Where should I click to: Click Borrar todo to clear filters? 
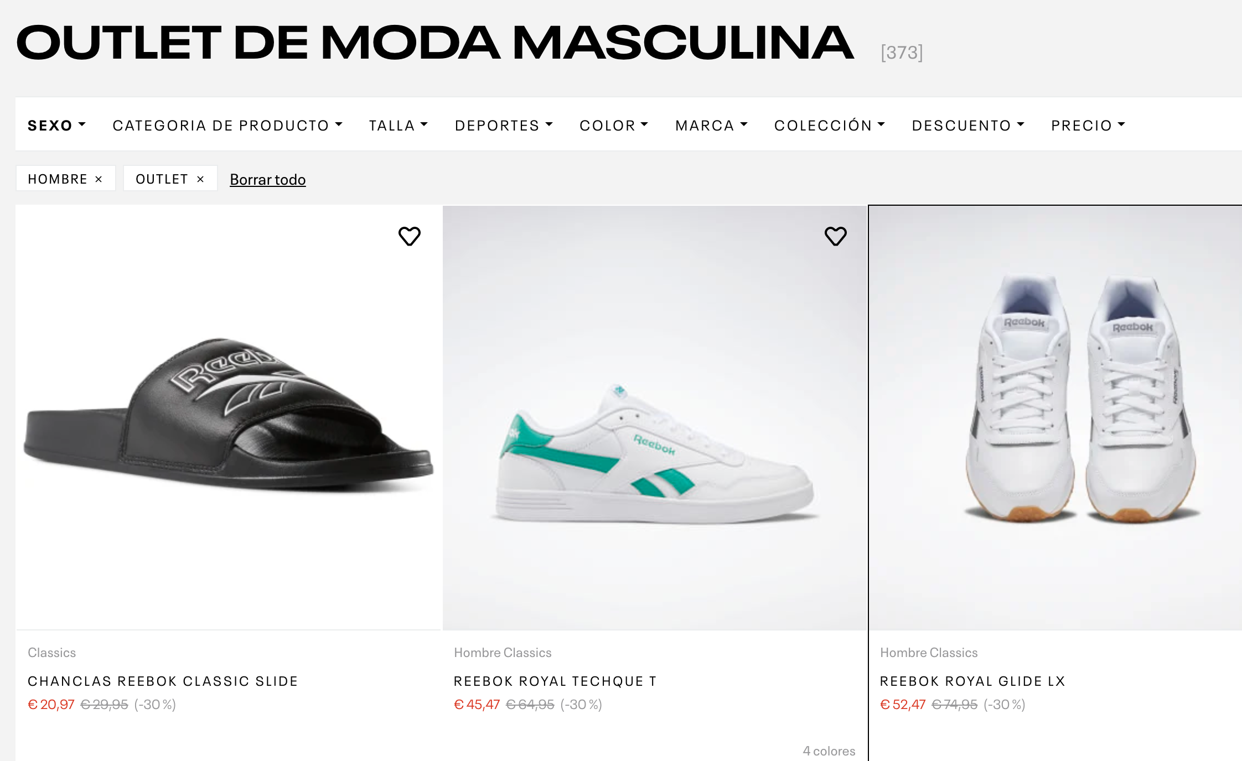267,179
